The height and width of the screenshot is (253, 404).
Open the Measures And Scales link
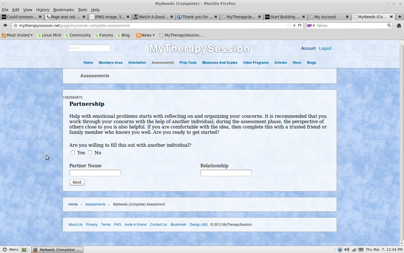point(220,63)
